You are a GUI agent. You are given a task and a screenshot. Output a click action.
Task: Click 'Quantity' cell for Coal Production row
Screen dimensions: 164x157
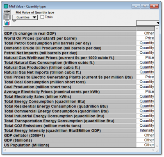[146, 86]
